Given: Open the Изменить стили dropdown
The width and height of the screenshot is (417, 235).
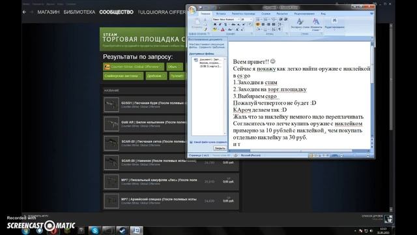Looking at the screenshot, I should tap(316, 24).
